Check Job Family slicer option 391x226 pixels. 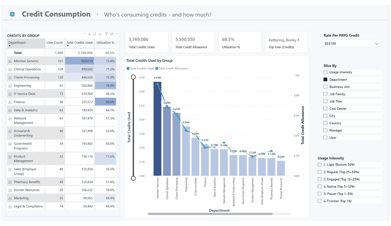(x=325, y=94)
